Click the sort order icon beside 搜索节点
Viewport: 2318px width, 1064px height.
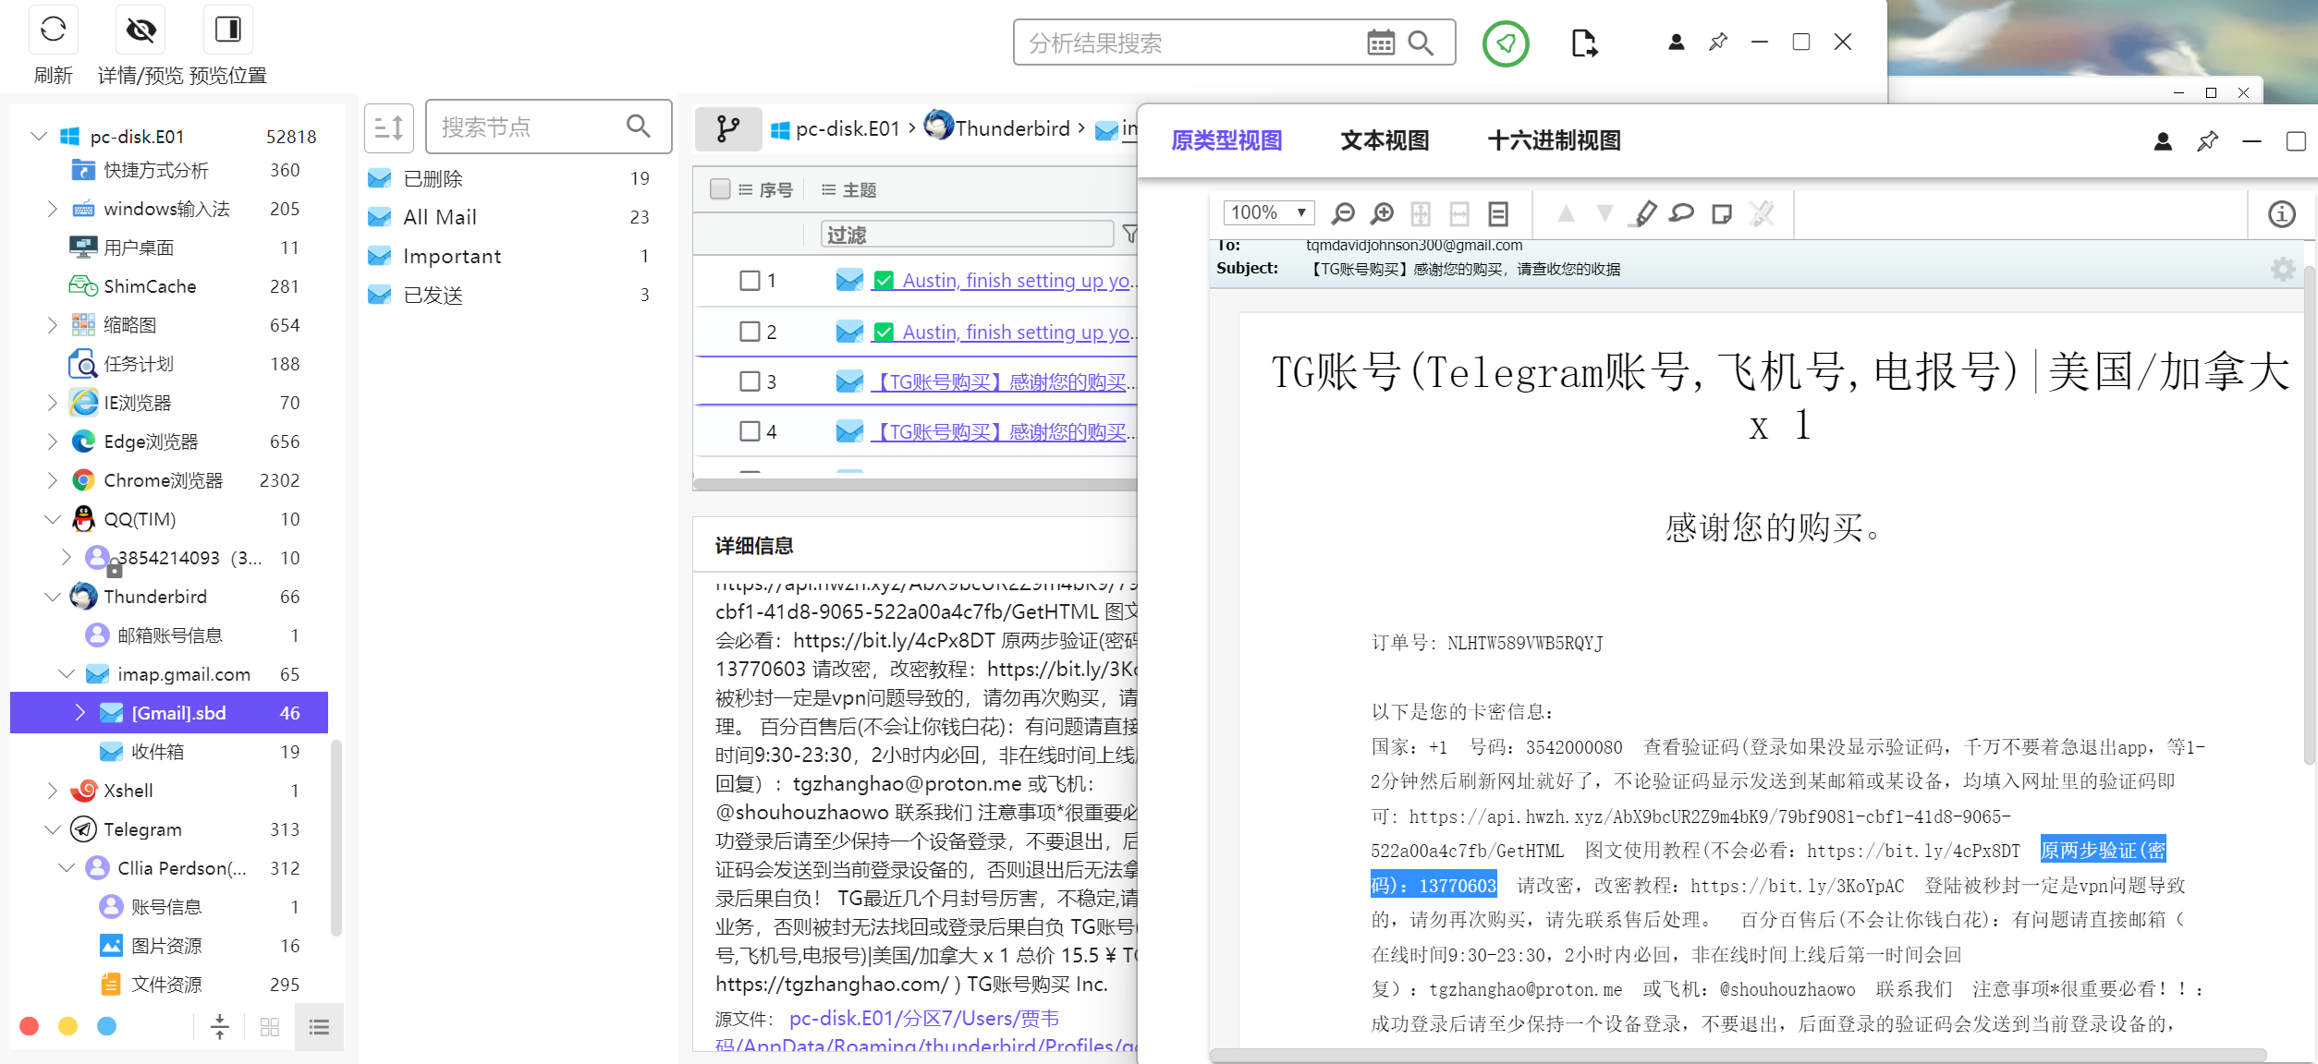[389, 127]
